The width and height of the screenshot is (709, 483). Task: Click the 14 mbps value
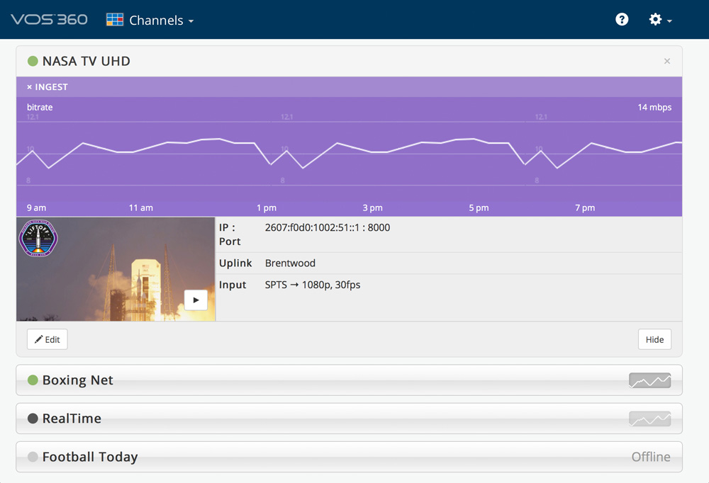pos(654,107)
